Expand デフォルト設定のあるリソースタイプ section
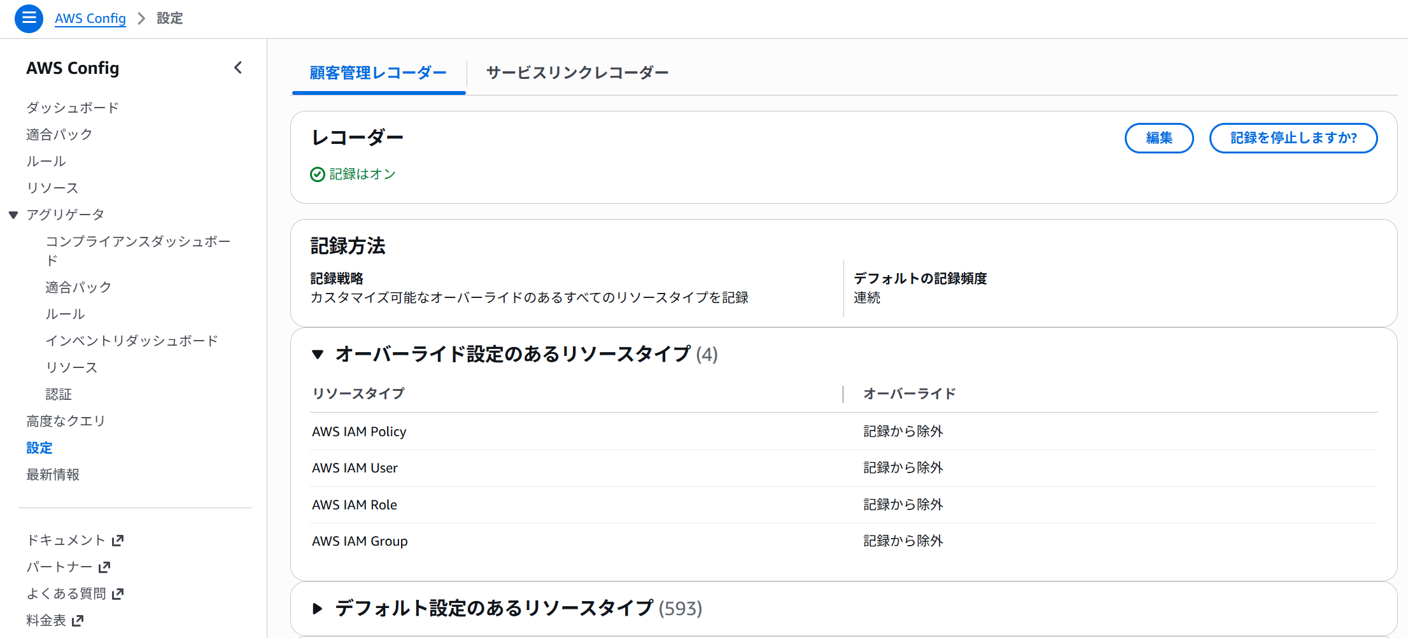This screenshot has width=1408, height=638. (x=318, y=609)
